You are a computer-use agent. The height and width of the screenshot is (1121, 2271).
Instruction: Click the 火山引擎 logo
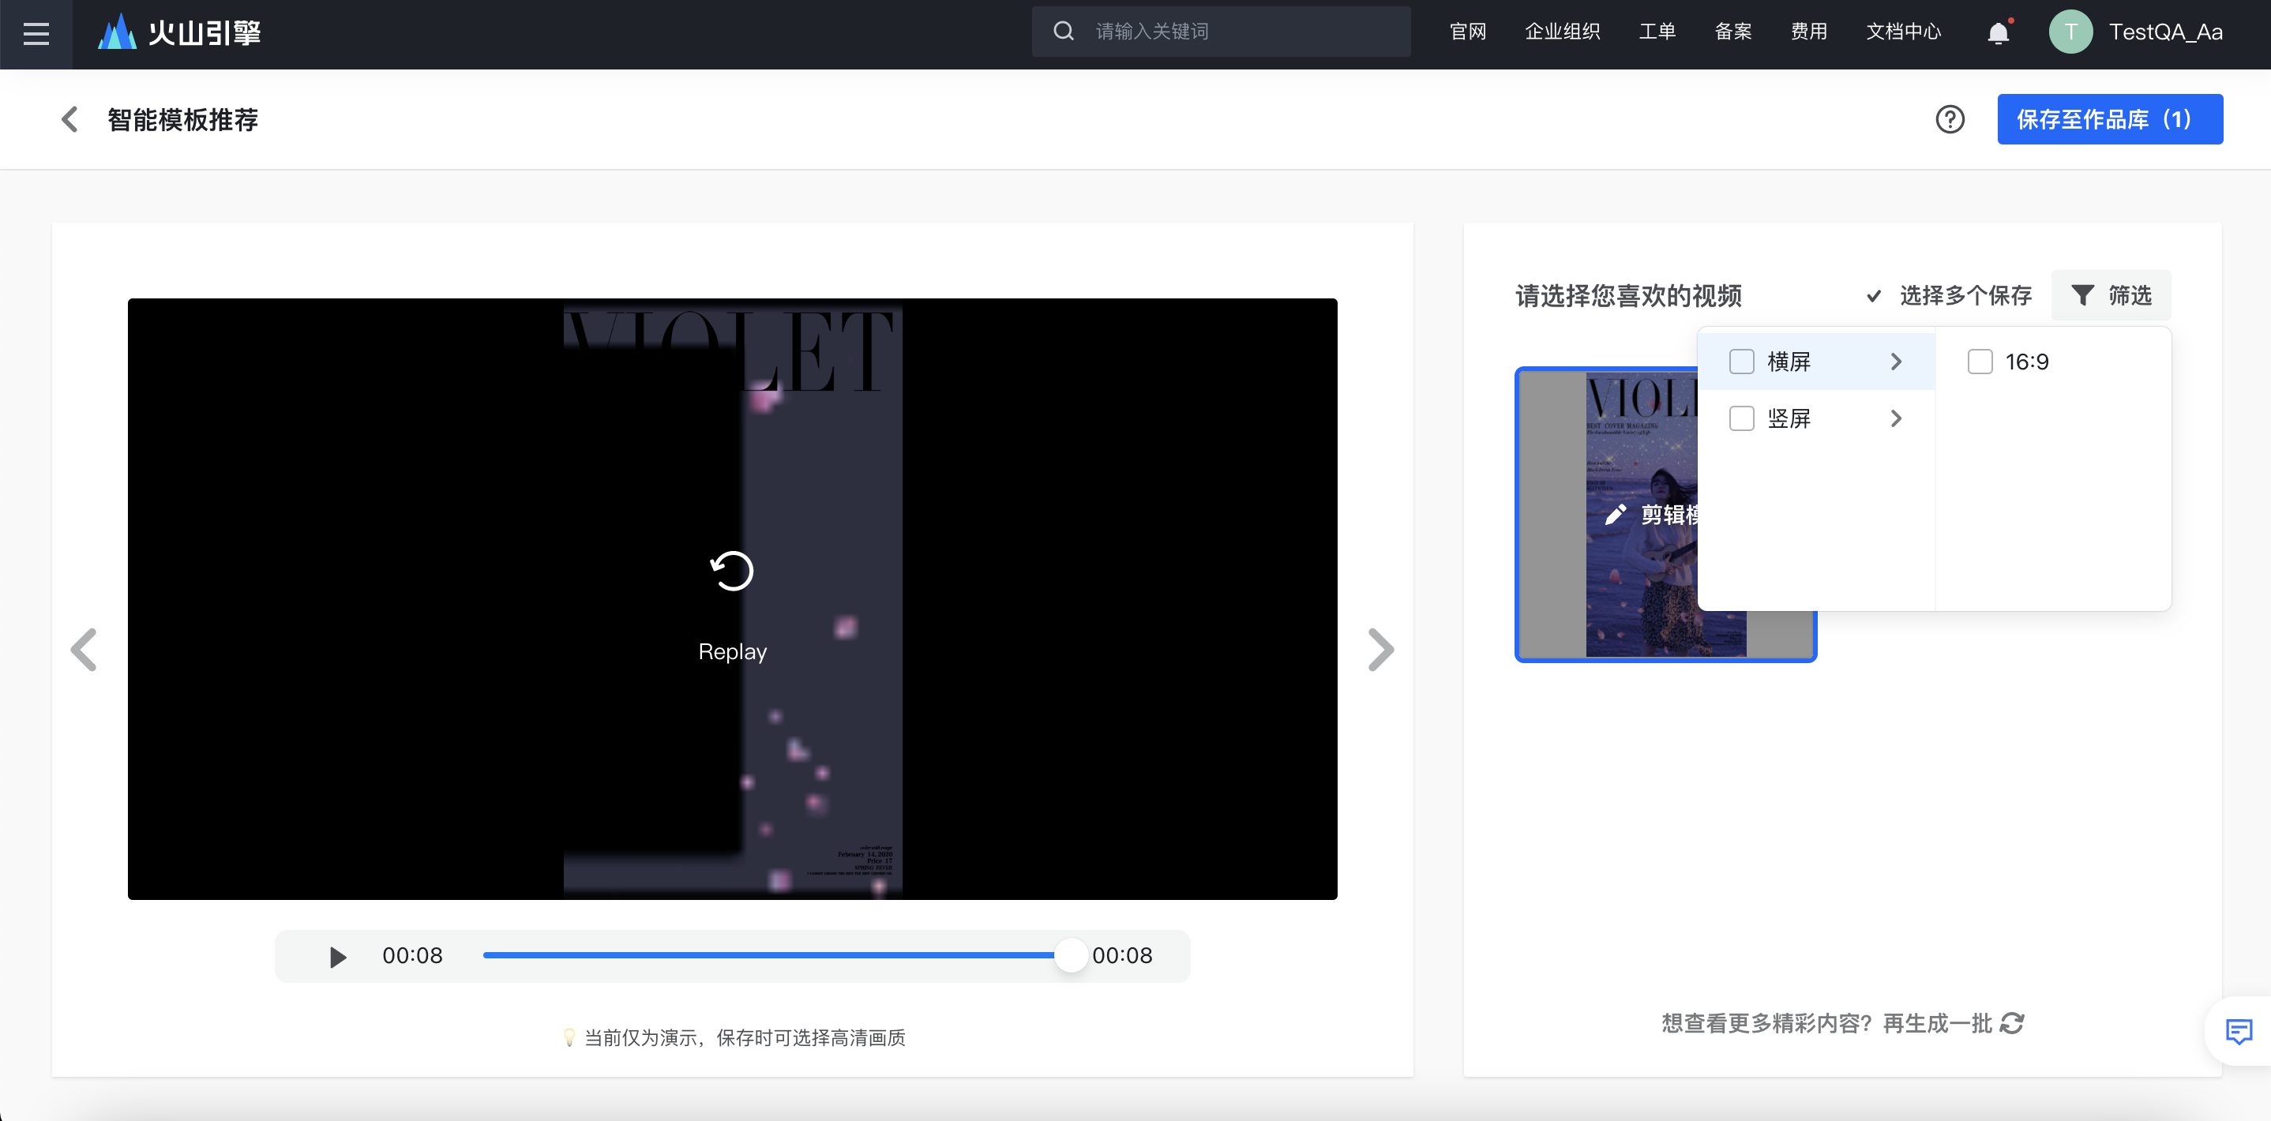[179, 32]
